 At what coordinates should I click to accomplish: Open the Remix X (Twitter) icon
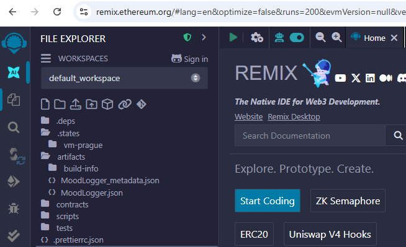tap(356, 78)
